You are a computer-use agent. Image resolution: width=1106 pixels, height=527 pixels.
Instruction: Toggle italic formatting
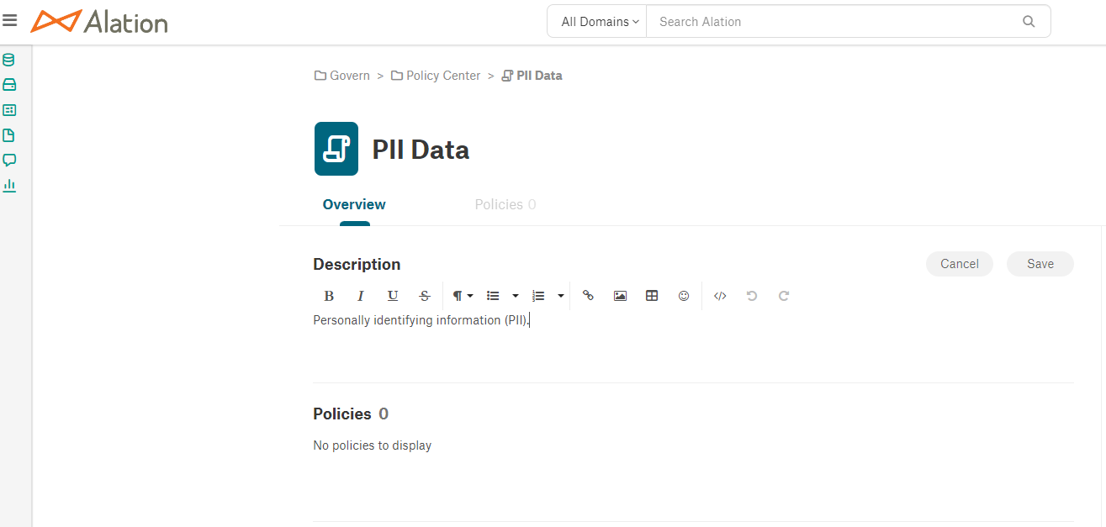361,296
